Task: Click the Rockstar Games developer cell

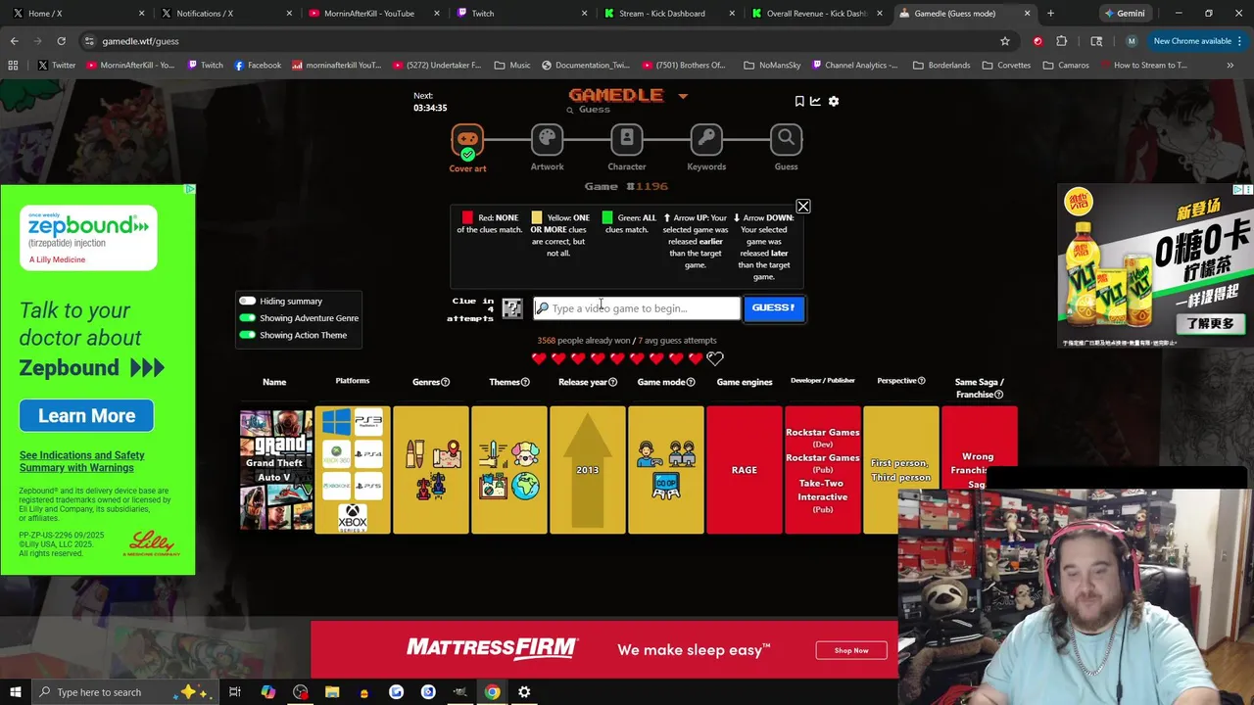Action: (x=822, y=470)
